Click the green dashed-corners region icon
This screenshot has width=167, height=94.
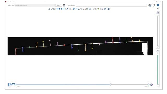coord(87,9)
